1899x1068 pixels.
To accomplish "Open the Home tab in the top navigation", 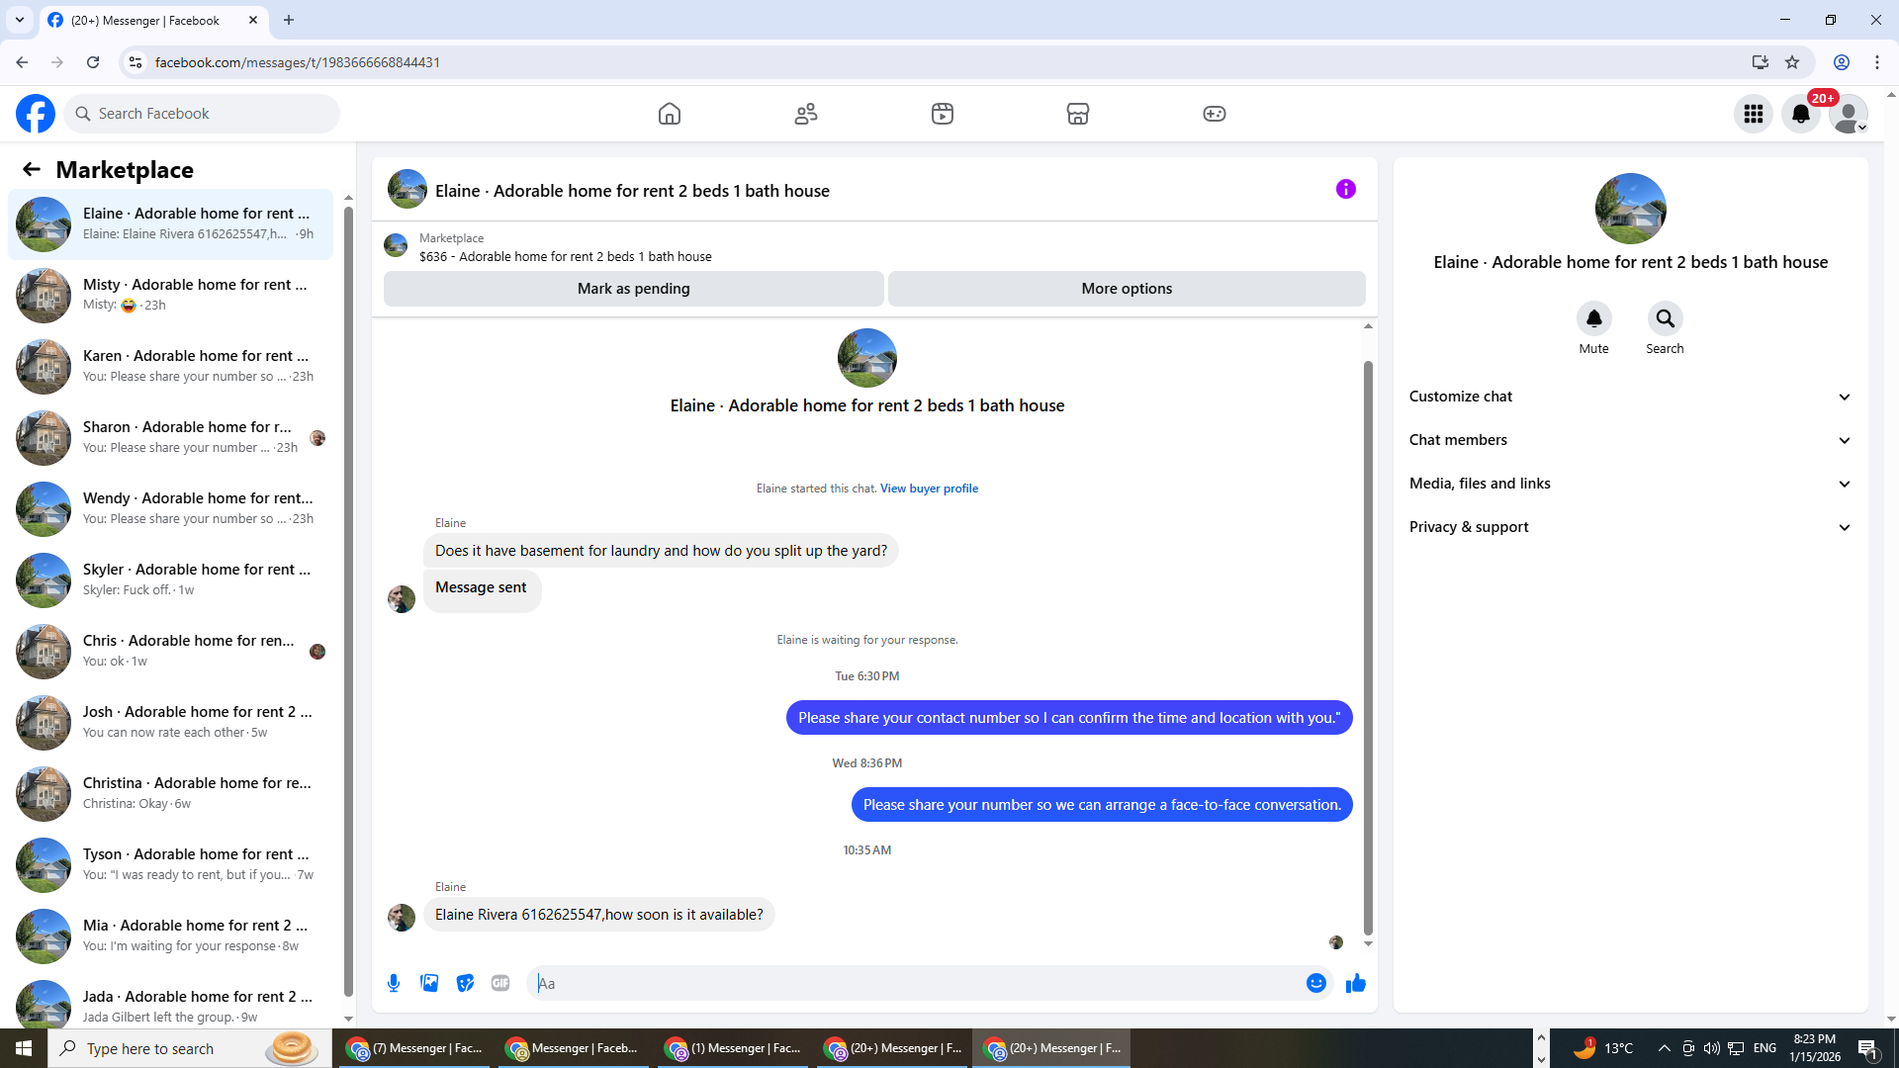I will 670,114.
